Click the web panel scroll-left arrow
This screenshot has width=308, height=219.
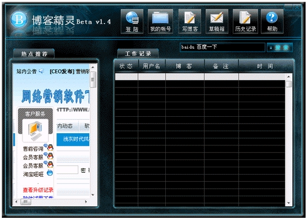(x=16, y=201)
